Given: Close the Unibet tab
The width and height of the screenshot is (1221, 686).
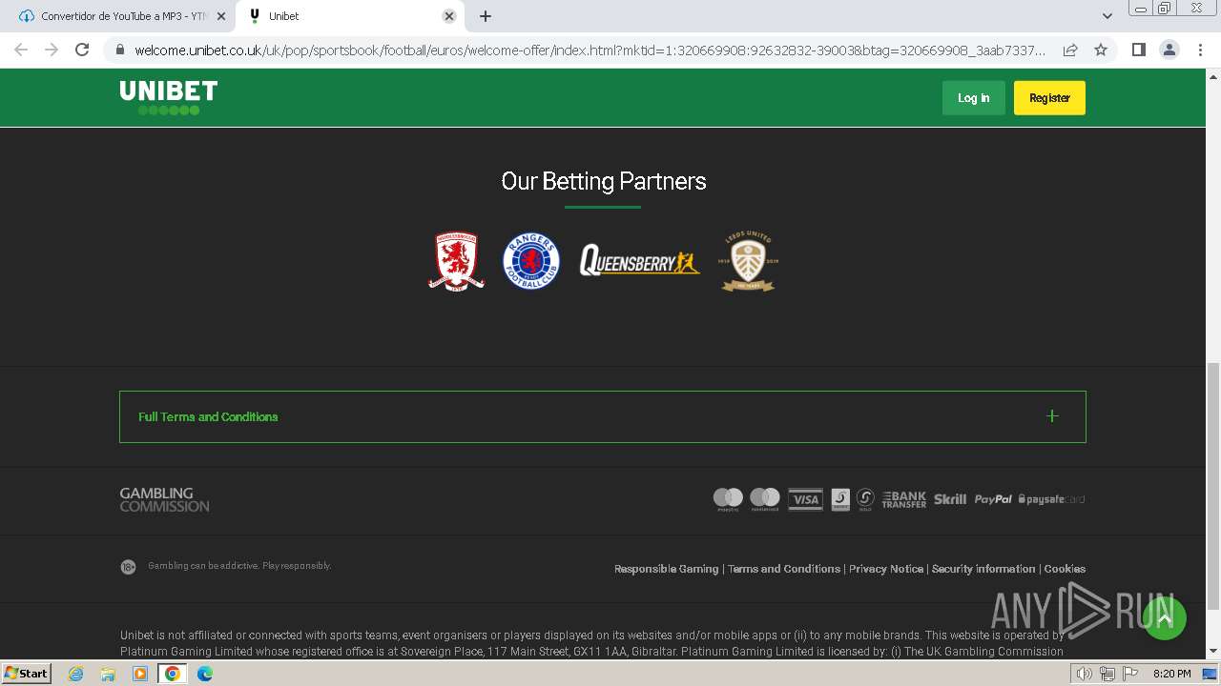Looking at the screenshot, I should click(x=449, y=16).
